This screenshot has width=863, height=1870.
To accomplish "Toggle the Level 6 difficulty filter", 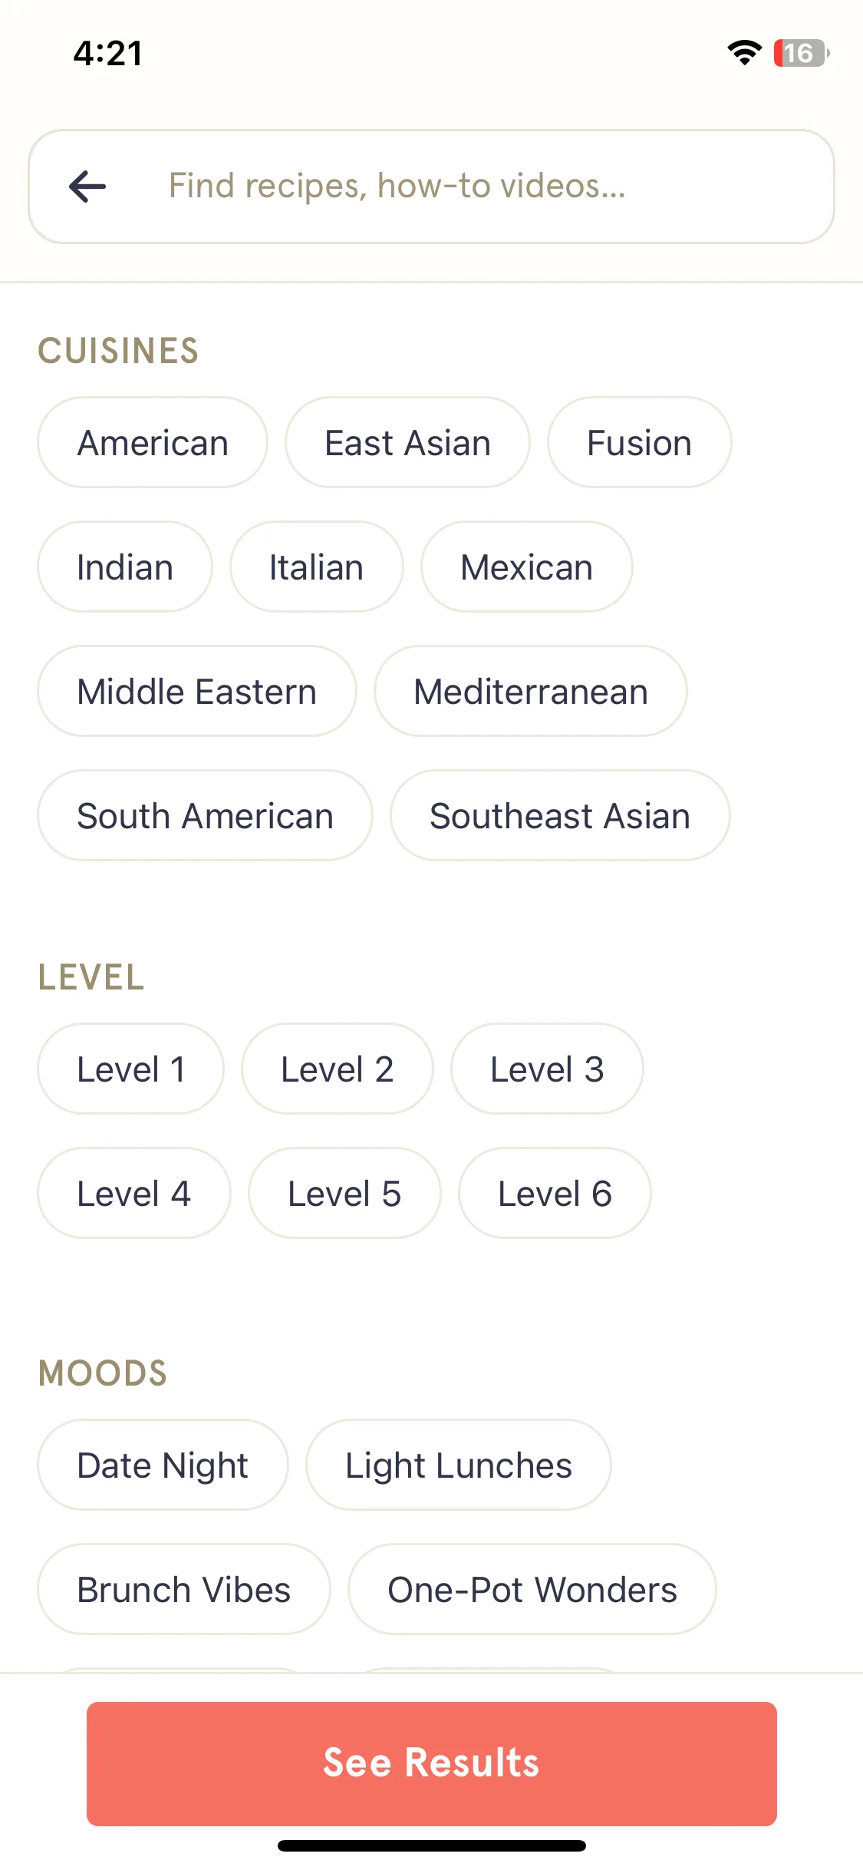I will pyautogui.click(x=555, y=1194).
